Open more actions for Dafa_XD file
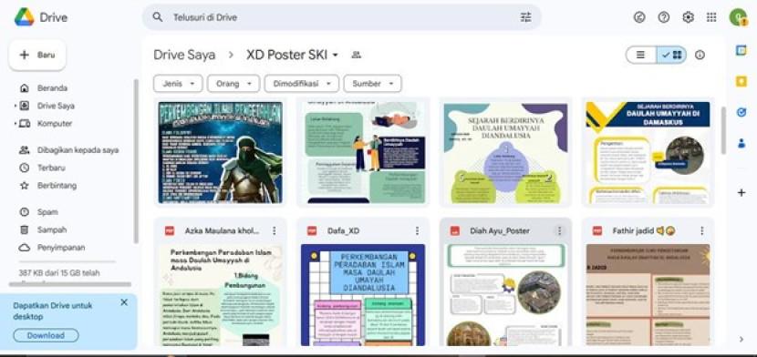The height and width of the screenshot is (357, 757). (x=417, y=230)
